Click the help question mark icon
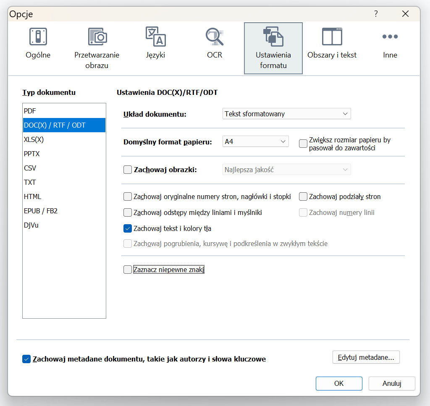 point(376,14)
